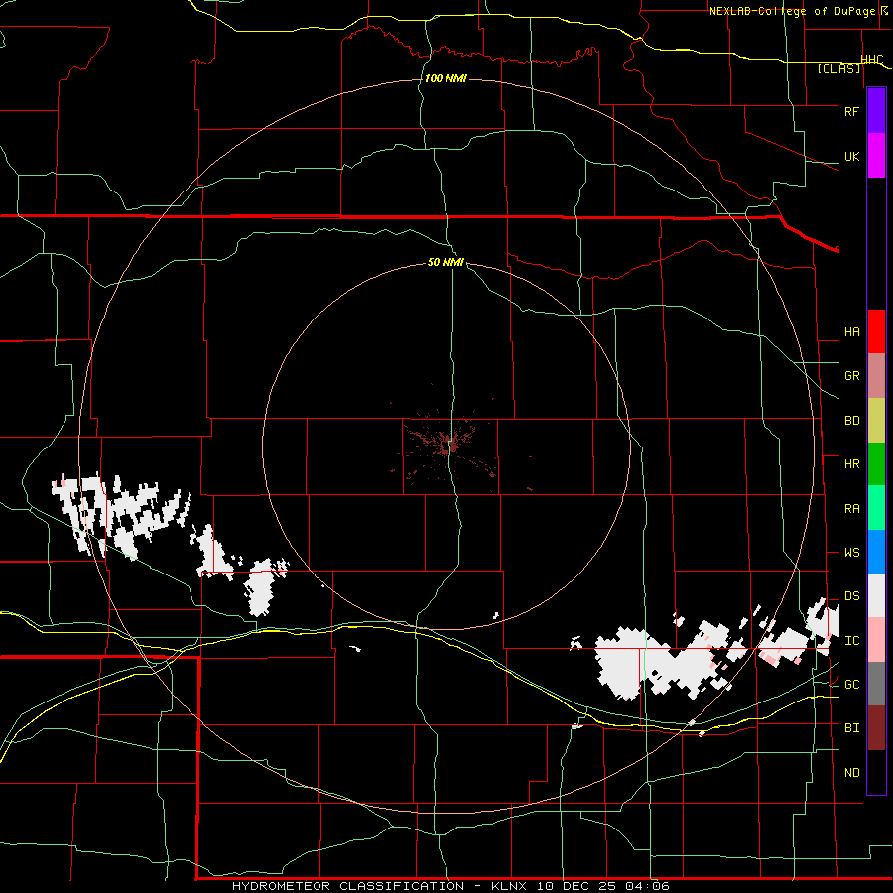Click the HA red legend swatch
The width and height of the screenshot is (893, 893).
pyautogui.click(x=876, y=331)
